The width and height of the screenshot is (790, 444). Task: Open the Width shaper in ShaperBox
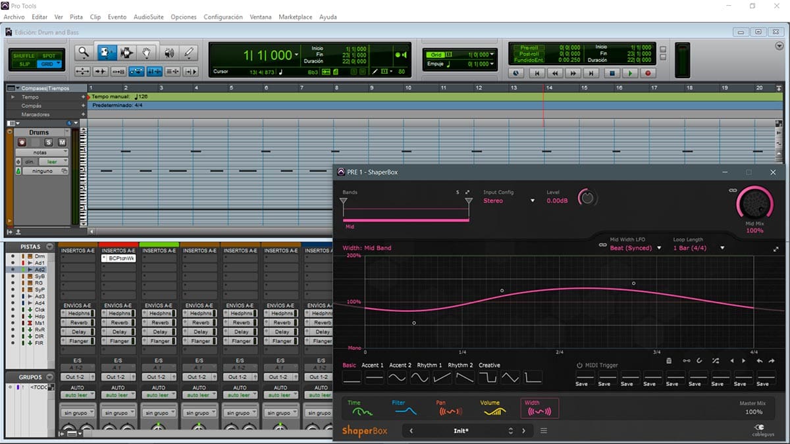540,408
